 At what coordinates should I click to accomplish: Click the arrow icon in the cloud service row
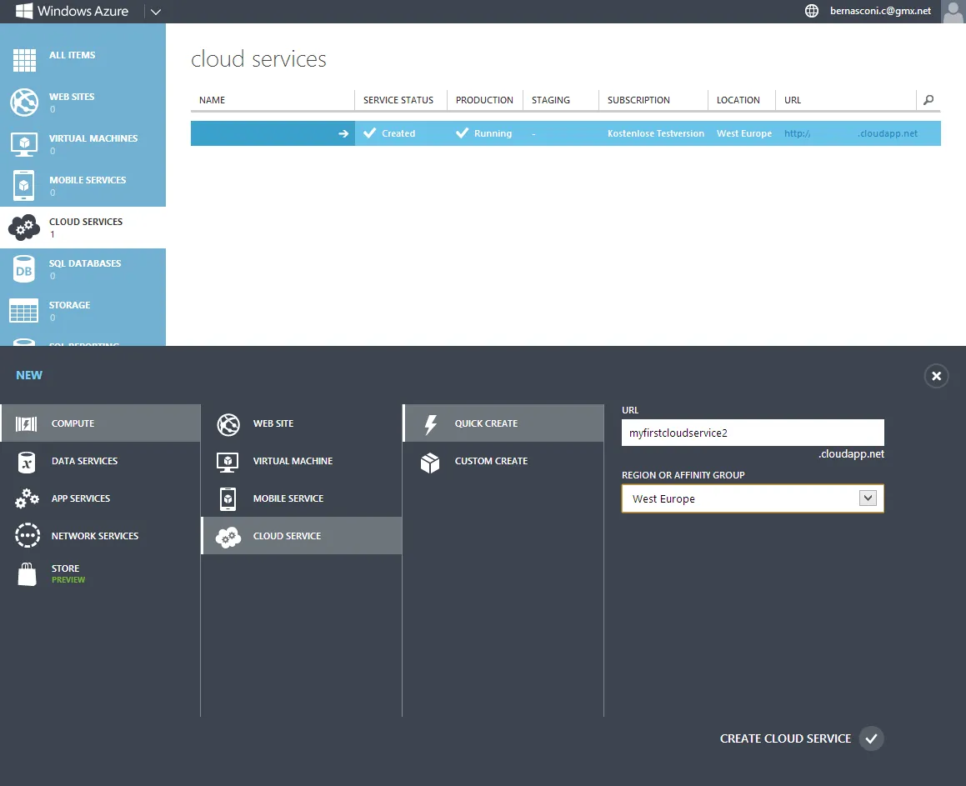343,133
